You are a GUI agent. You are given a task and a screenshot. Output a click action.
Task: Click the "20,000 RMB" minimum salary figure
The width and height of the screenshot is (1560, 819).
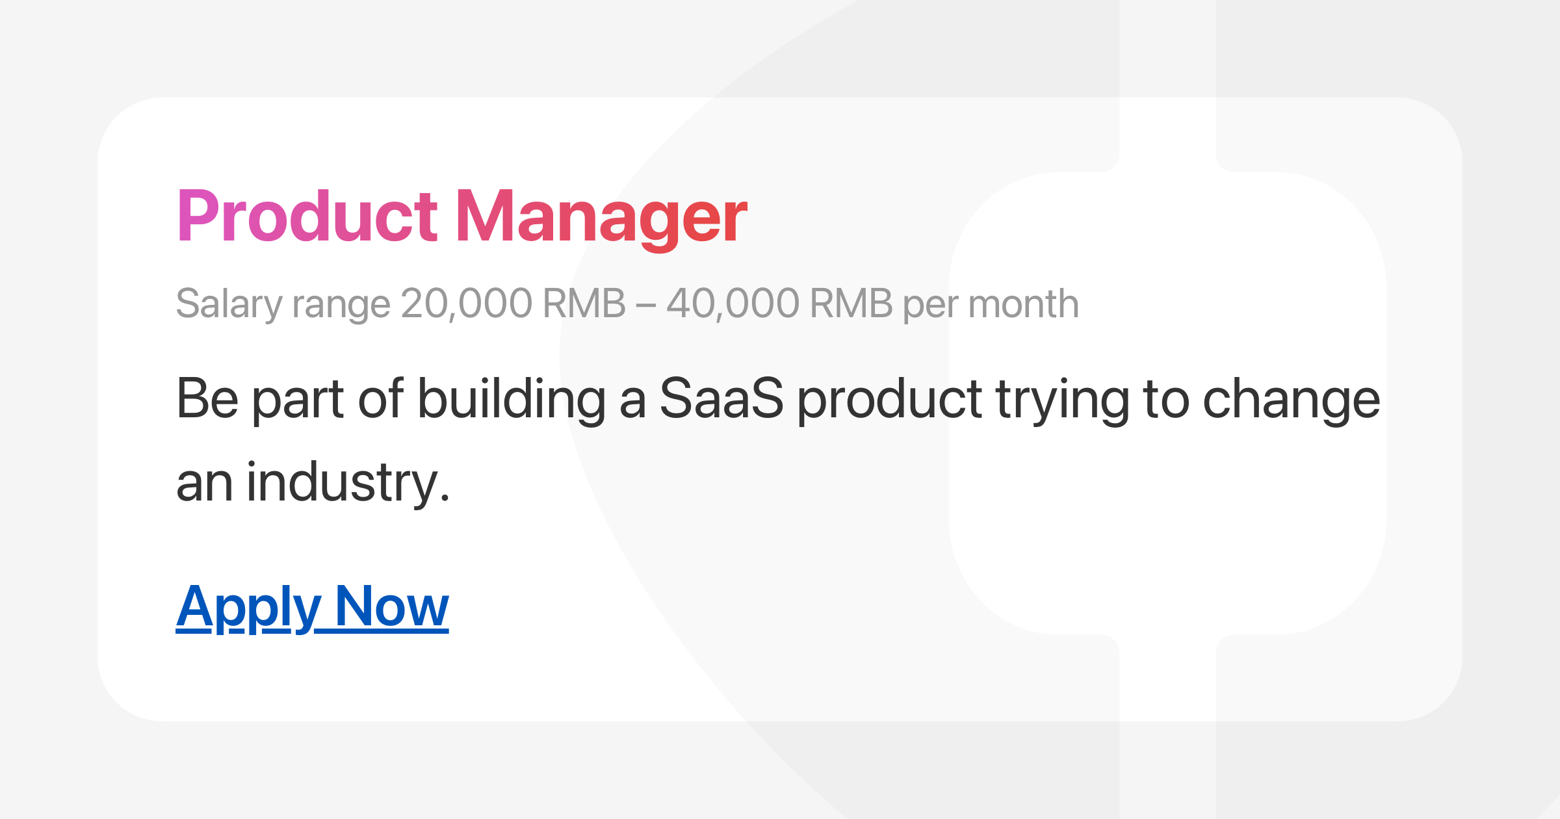tap(513, 304)
